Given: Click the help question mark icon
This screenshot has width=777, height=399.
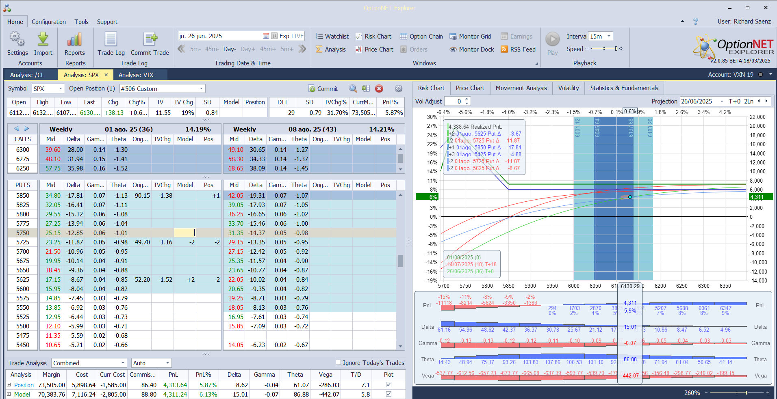Looking at the screenshot, I should tap(695, 22).
